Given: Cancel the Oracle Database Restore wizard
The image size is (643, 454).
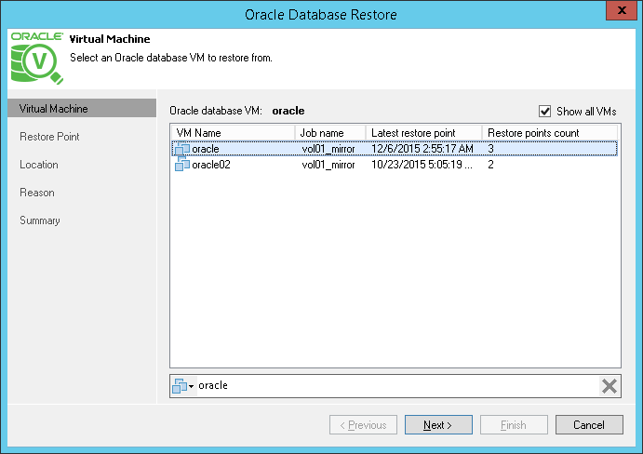Looking at the screenshot, I should (x=589, y=425).
